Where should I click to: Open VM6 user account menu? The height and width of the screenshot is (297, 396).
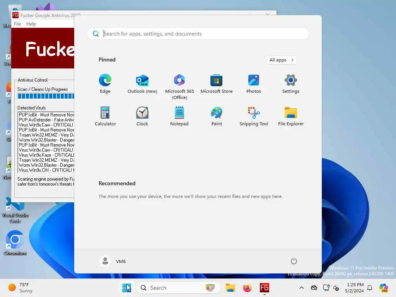[113, 261]
